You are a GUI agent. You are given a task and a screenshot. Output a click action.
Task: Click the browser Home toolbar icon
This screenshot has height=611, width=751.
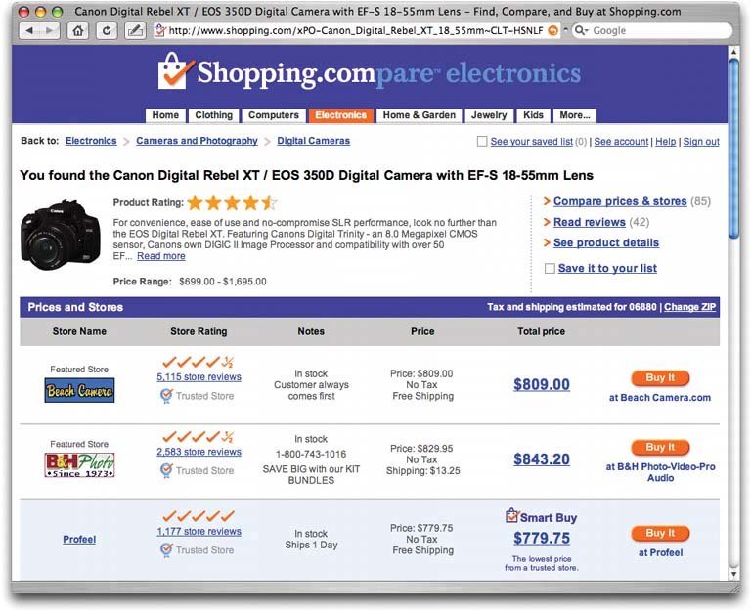79,30
